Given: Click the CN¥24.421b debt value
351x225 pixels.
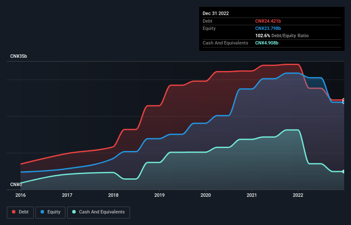Looking at the screenshot, I should [x=268, y=21].
